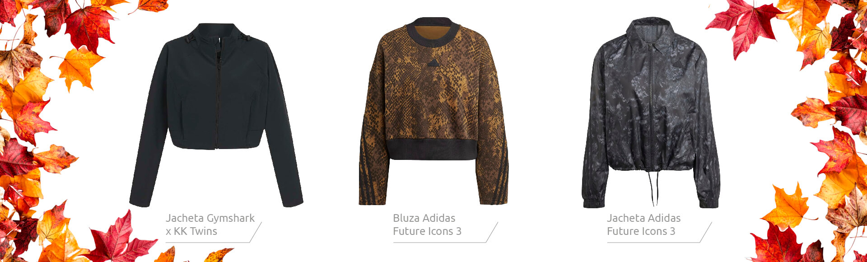This screenshot has width=867, height=262.
Task: Select the 'Bluza Adidas Future Icons 3' caption
Action: (427, 225)
